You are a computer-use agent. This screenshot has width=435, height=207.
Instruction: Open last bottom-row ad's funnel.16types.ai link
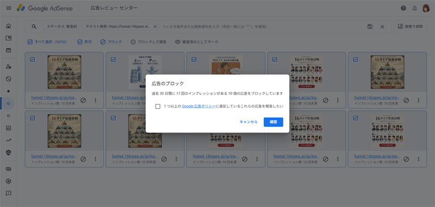[x=377, y=157]
